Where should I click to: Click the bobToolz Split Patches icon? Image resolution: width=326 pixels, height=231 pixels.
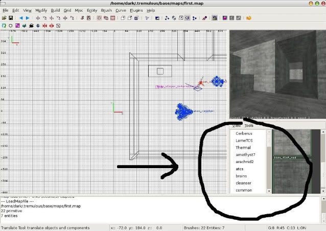pyautogui.click(x=52, y=26)
